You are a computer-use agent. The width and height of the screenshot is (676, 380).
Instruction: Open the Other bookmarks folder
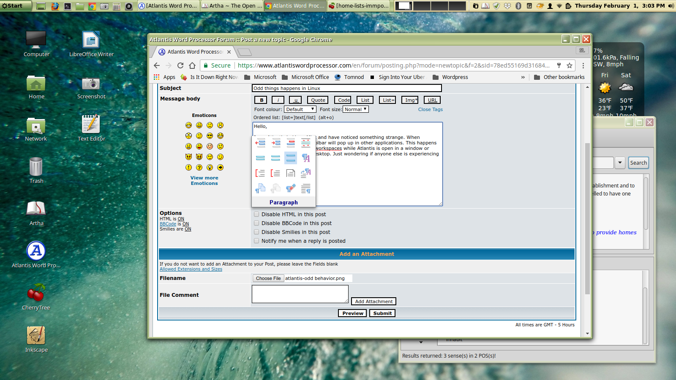pos(559,77)
